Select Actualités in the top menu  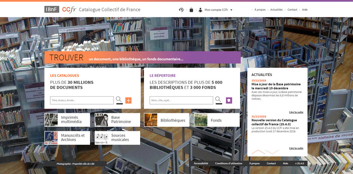point(276,10)
